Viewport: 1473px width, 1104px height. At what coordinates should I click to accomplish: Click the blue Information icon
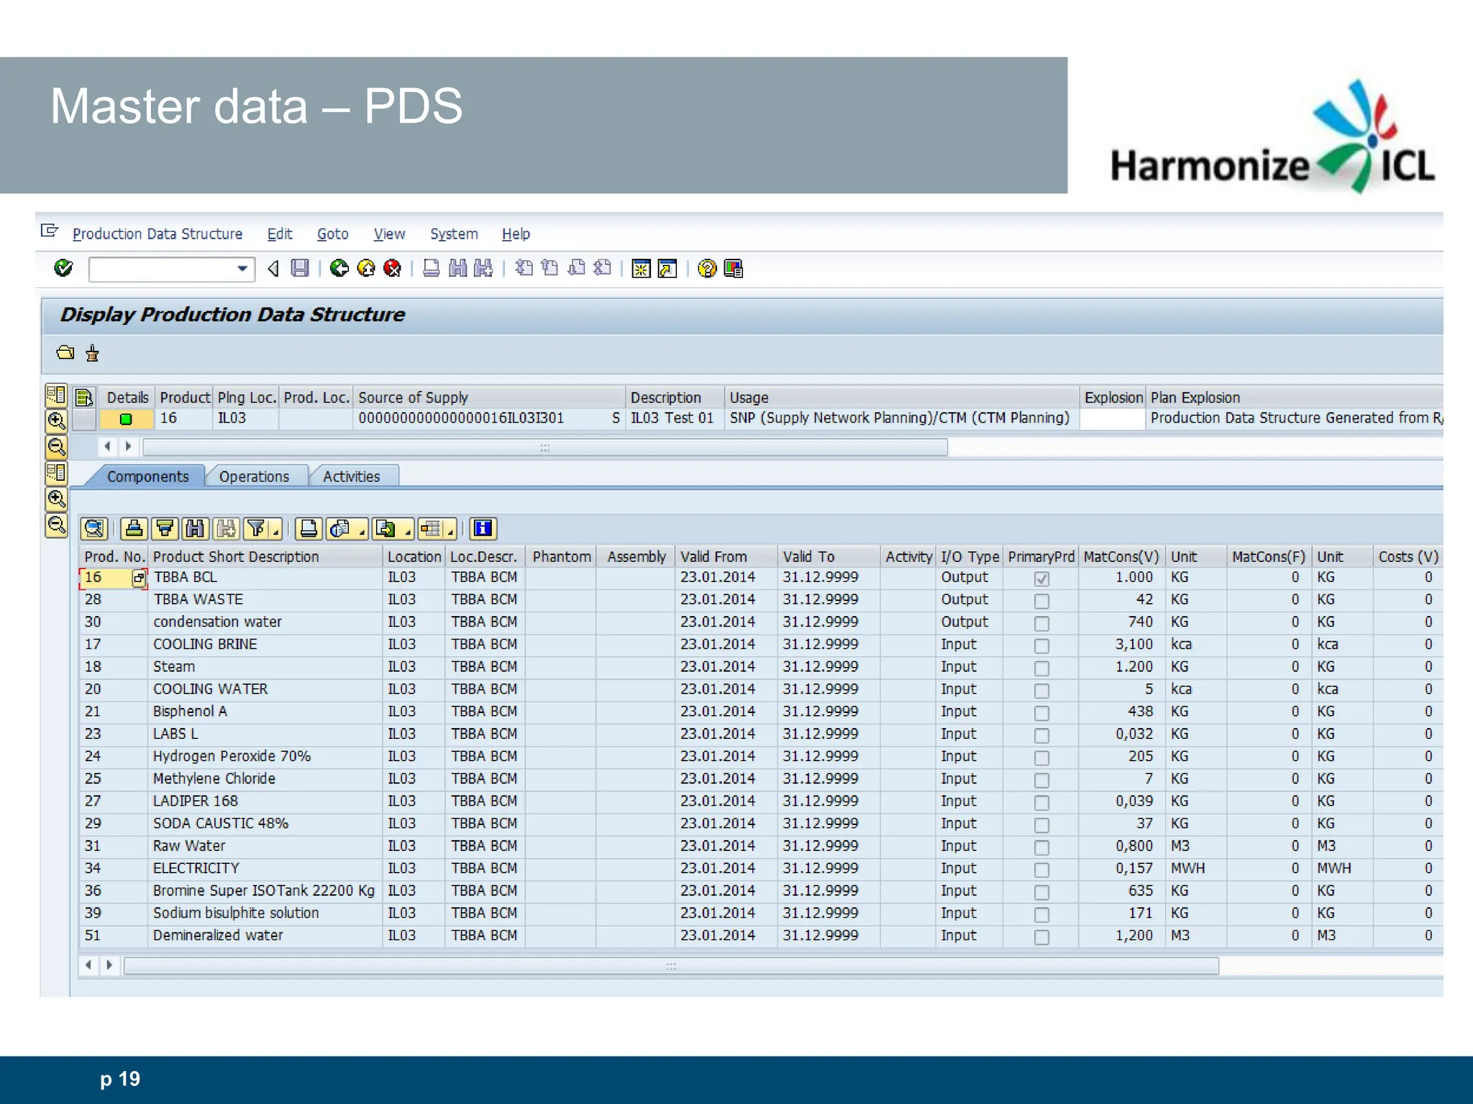483,529
